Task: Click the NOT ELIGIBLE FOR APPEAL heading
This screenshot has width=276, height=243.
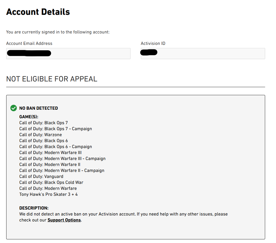Action: click(x=52, y=79)
